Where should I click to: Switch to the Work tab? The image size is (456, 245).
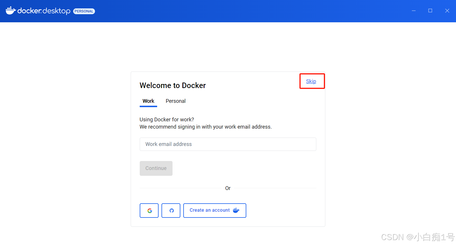pos(148,101)
